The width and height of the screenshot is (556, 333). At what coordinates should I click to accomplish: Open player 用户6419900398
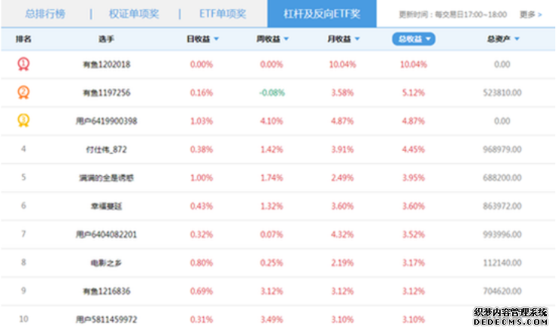click(106, 121)
